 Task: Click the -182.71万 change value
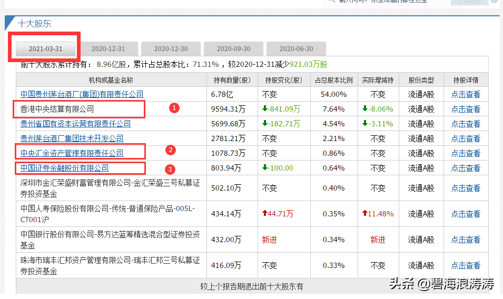coord(281,124)
